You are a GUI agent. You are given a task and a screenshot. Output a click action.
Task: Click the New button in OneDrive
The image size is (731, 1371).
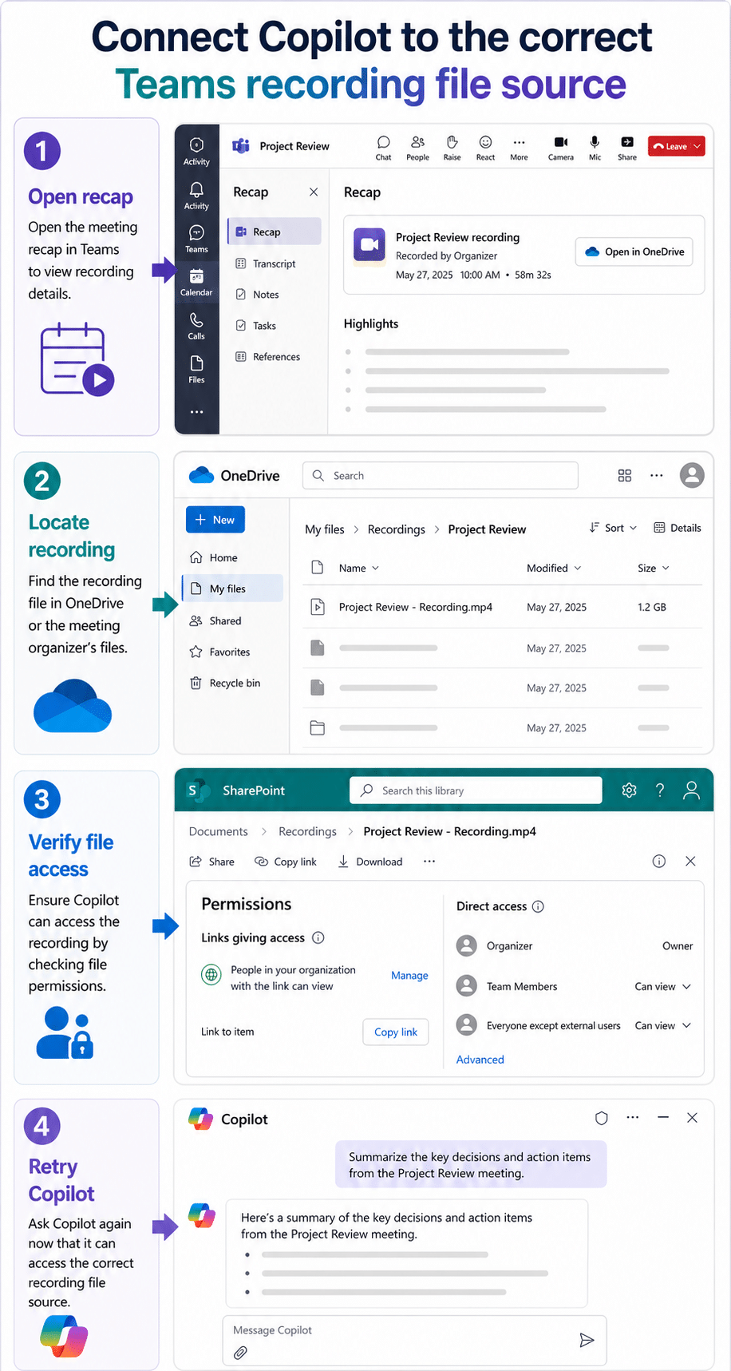click(x=215, y=520)
